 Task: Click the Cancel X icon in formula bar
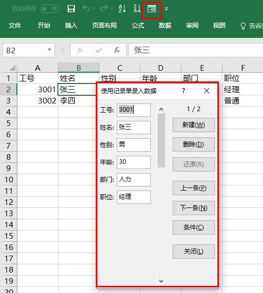[x=80, y=50]
